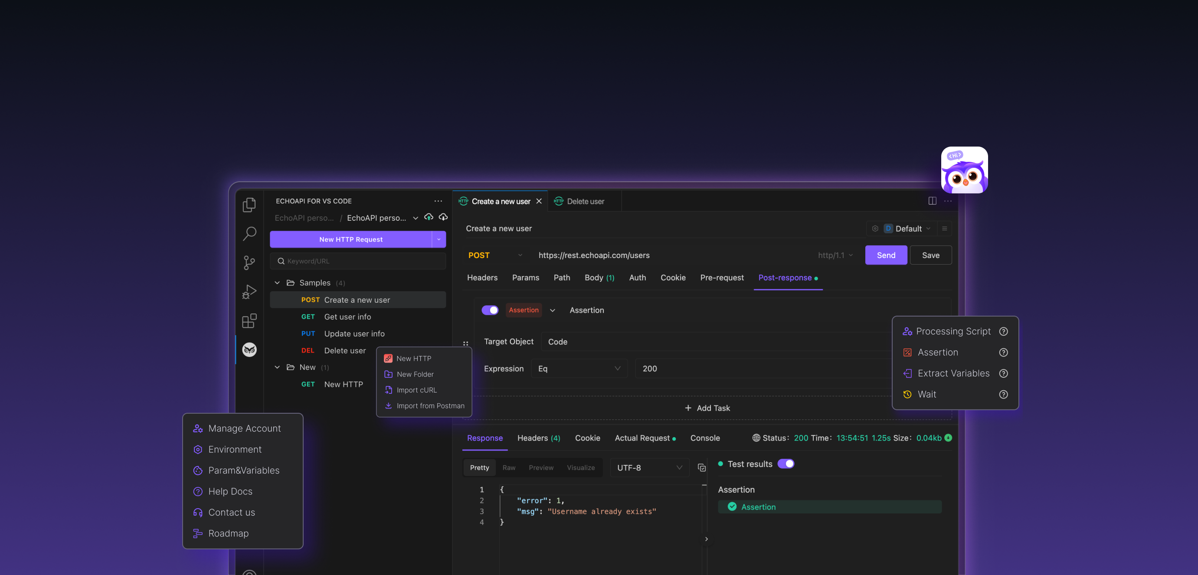1198x575 pixels.
Task: Open the Body (1) tab
Action: pos(599,278)
